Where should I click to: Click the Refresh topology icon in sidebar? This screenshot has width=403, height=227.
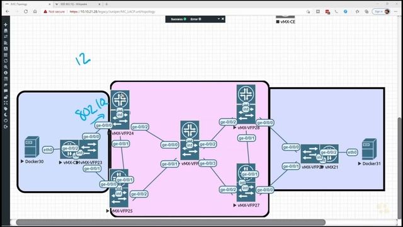pos(6,61)
